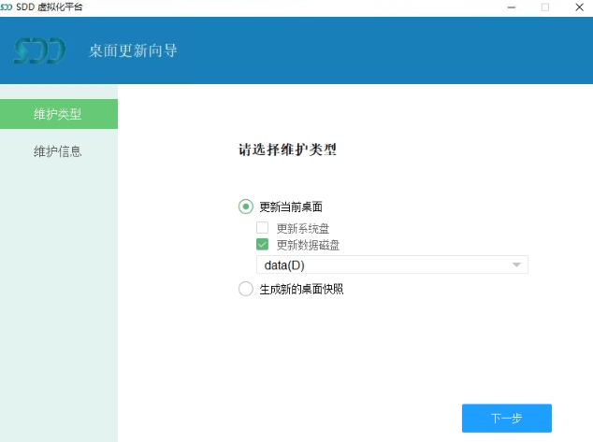Click the 生成新的桌面快照 label text

pyautogui.click(x=301, y=289)
